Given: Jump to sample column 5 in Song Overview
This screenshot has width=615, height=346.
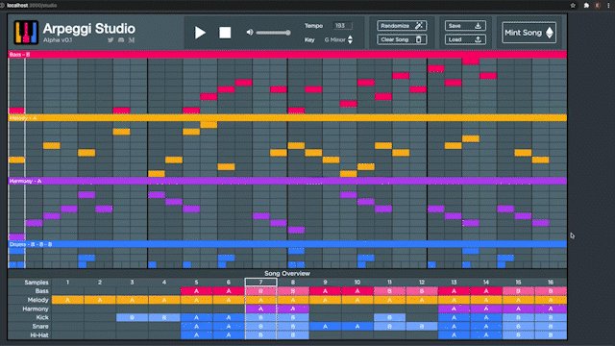Looking at the screenshot, I should pyautogui.click(x=196, y=282).
